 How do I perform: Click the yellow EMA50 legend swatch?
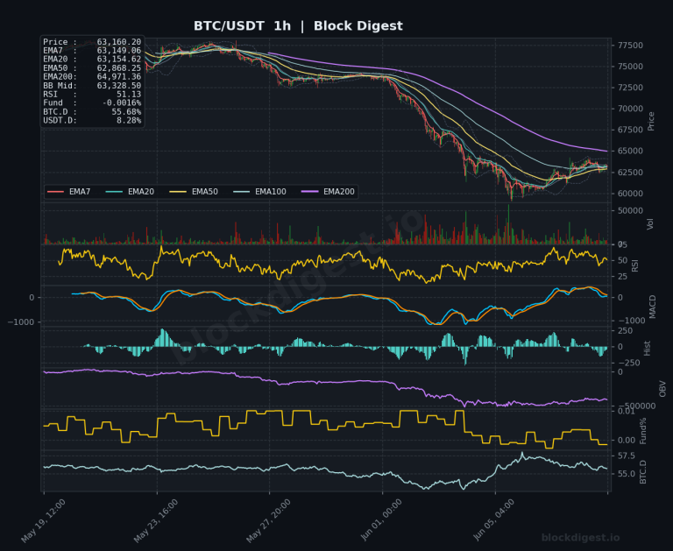(178, 191)
